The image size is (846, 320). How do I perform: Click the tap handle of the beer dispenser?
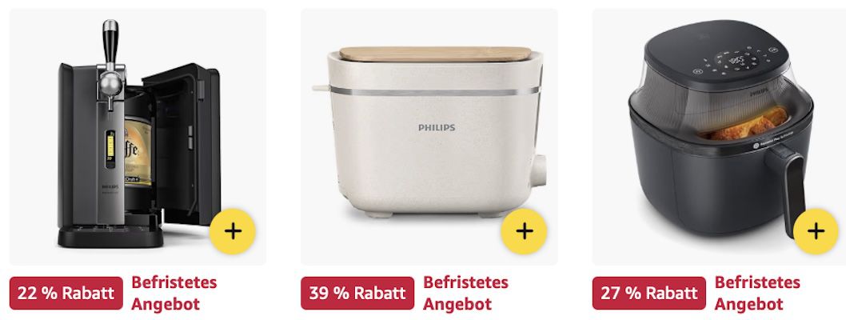110,43
